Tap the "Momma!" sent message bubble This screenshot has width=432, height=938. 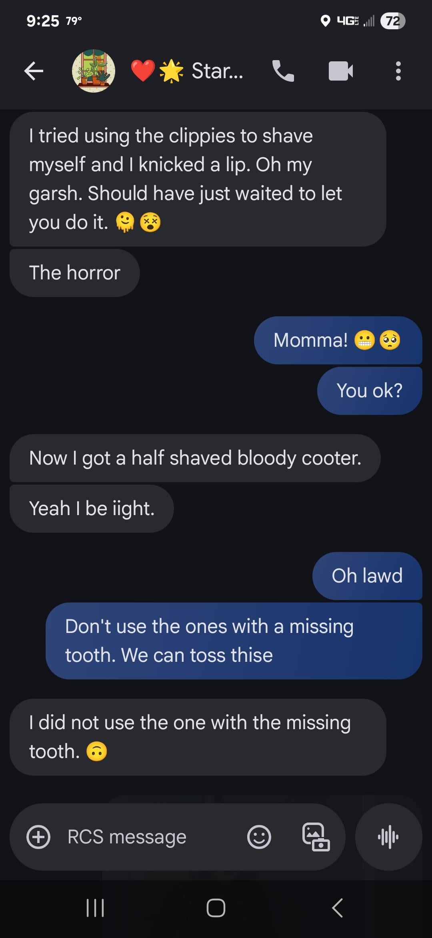point(338,340)
